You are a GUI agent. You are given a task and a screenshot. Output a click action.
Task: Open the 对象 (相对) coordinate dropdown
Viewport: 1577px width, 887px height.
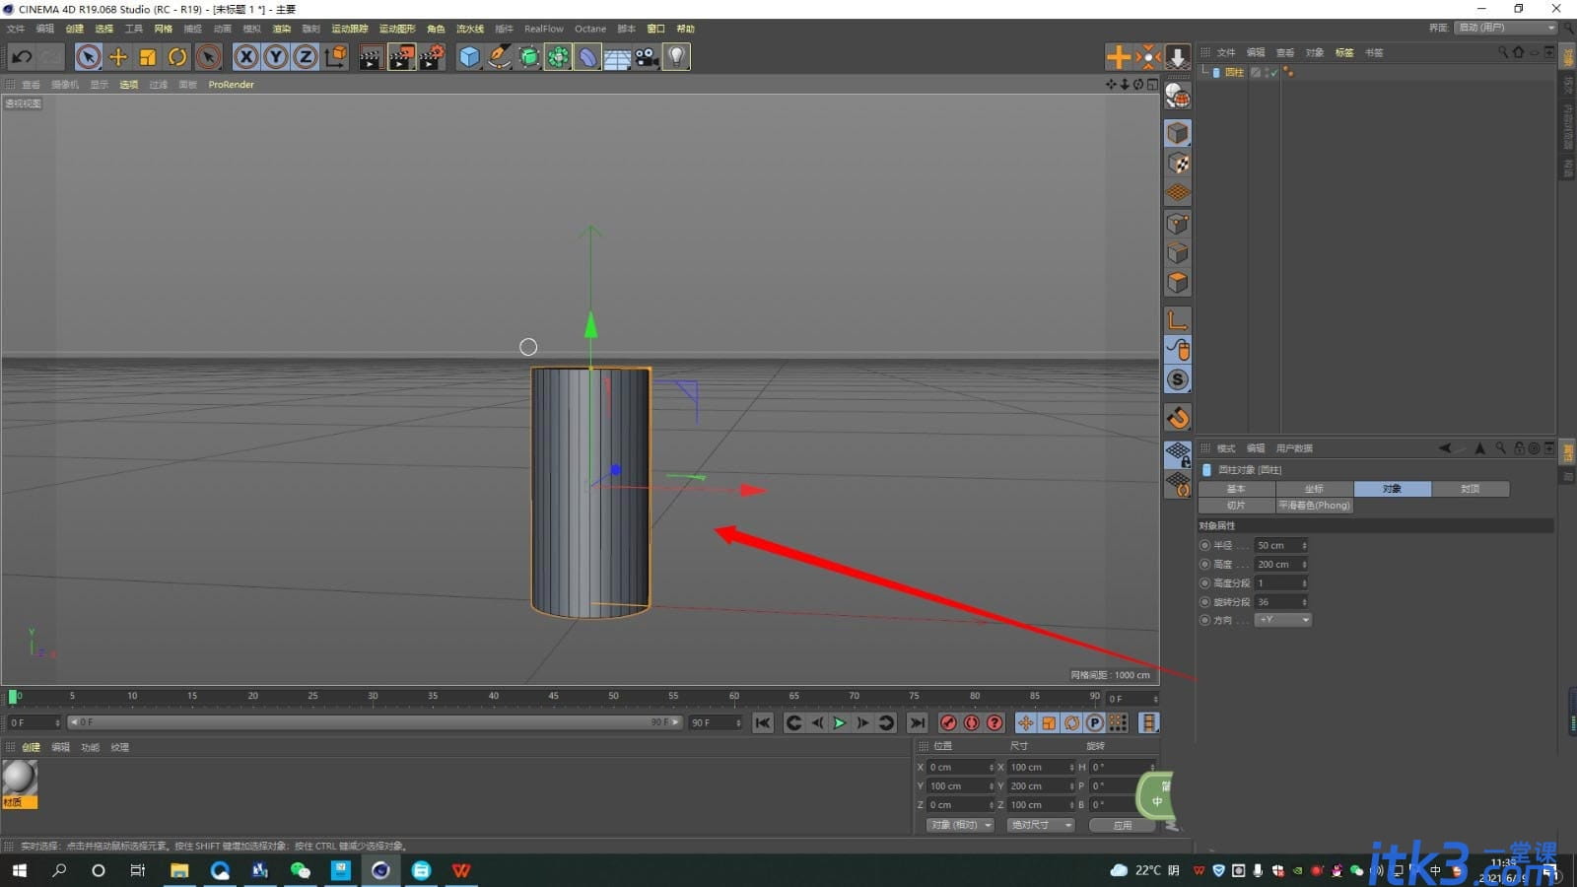[960, 825]
